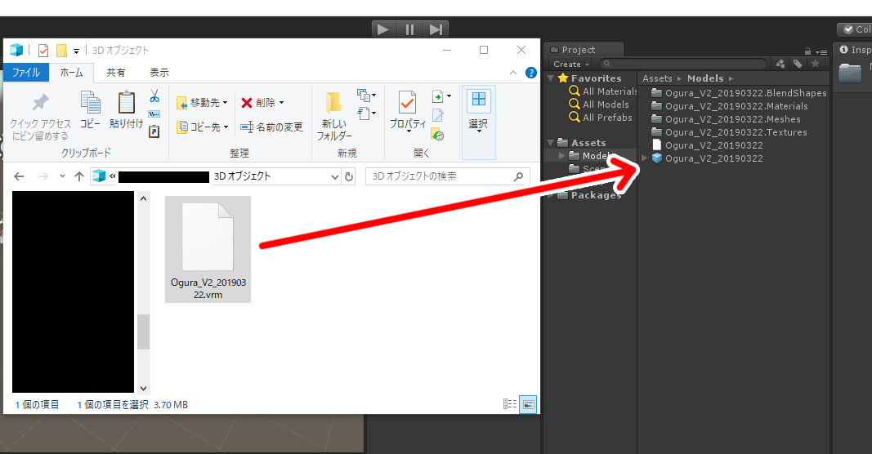Click the 3D オブジェクトの検索 search field

coord(448,176)
